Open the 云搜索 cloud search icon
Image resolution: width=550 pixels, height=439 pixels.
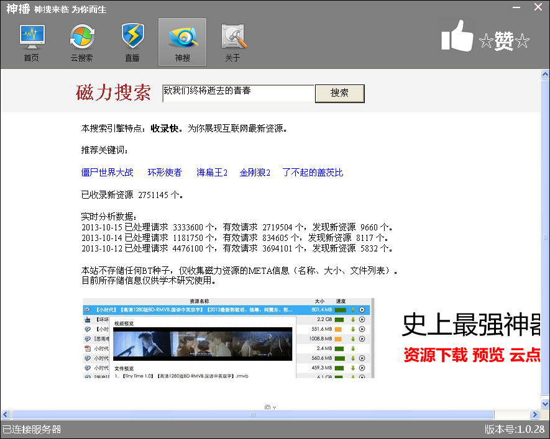pyautogui.click(x=81, y=43)
